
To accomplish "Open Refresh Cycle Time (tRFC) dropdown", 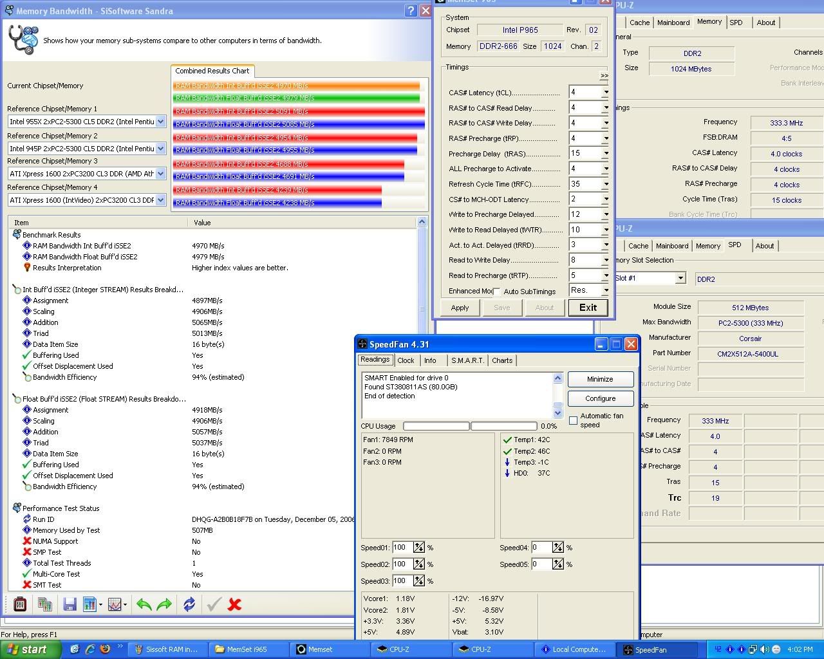I will click(x=605, y=184).
